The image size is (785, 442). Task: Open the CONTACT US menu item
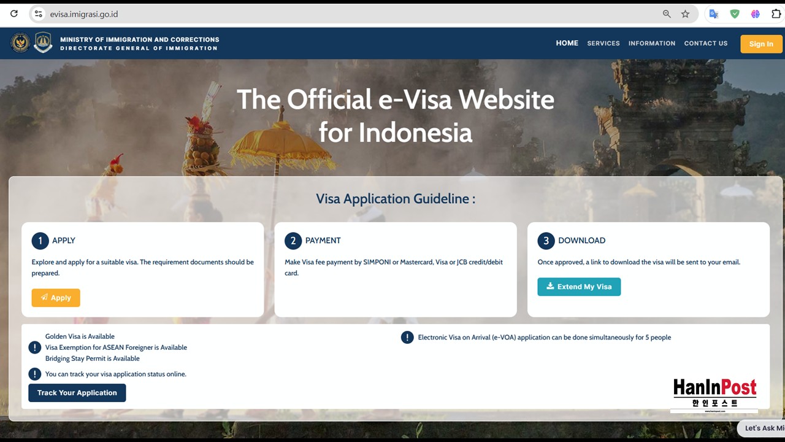pos(705,44)
